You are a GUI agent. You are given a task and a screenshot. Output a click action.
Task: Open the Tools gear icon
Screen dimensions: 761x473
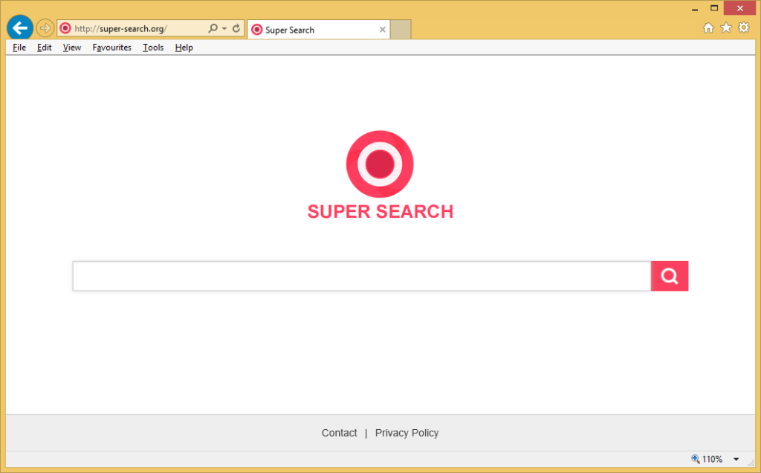(x=743, y=28)
